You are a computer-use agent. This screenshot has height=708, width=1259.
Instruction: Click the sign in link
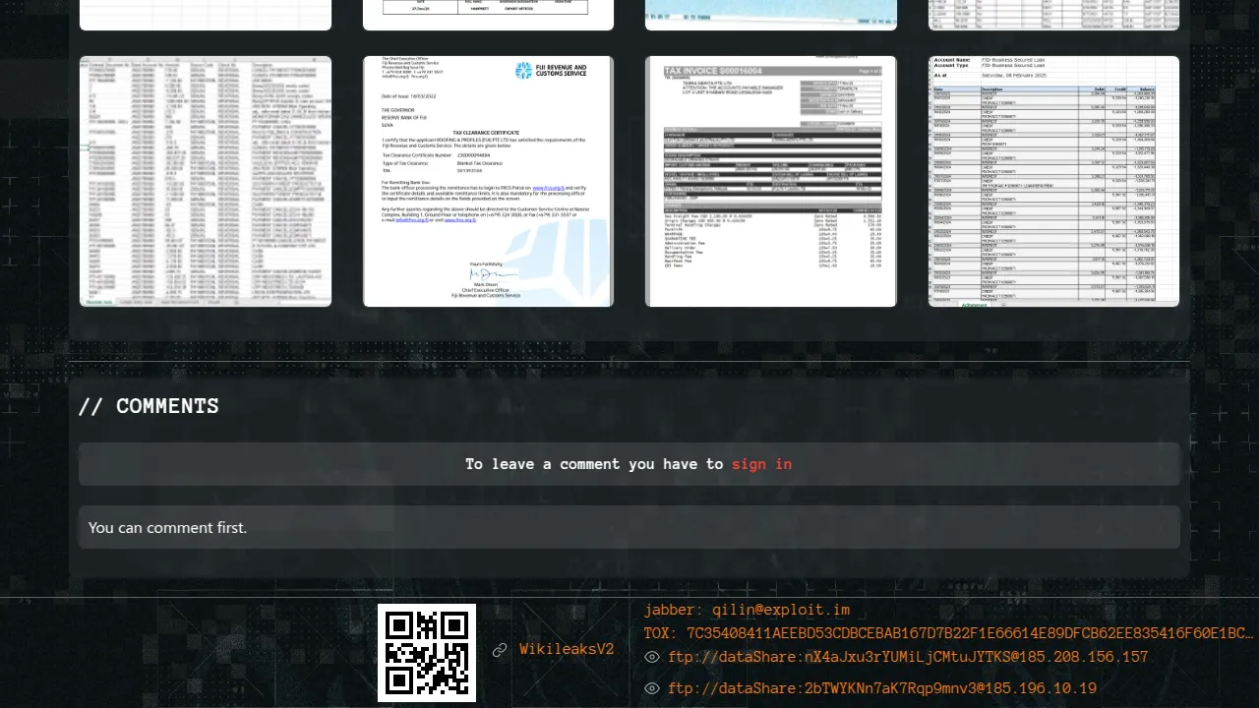pos(761,464)
